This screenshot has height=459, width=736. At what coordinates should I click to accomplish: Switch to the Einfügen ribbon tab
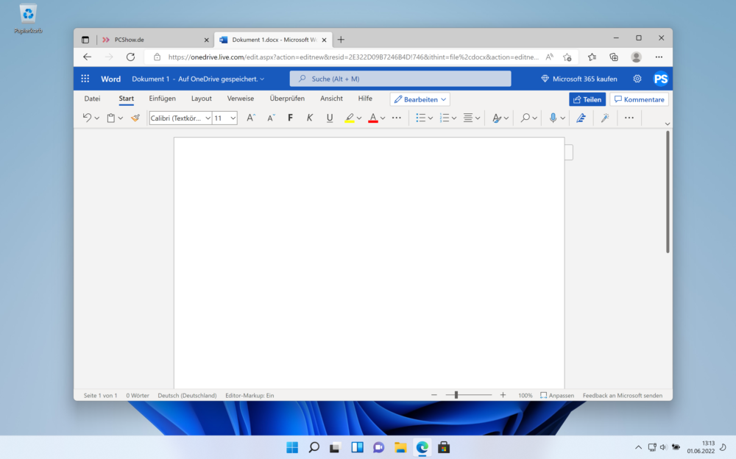[x=162, y=99]
